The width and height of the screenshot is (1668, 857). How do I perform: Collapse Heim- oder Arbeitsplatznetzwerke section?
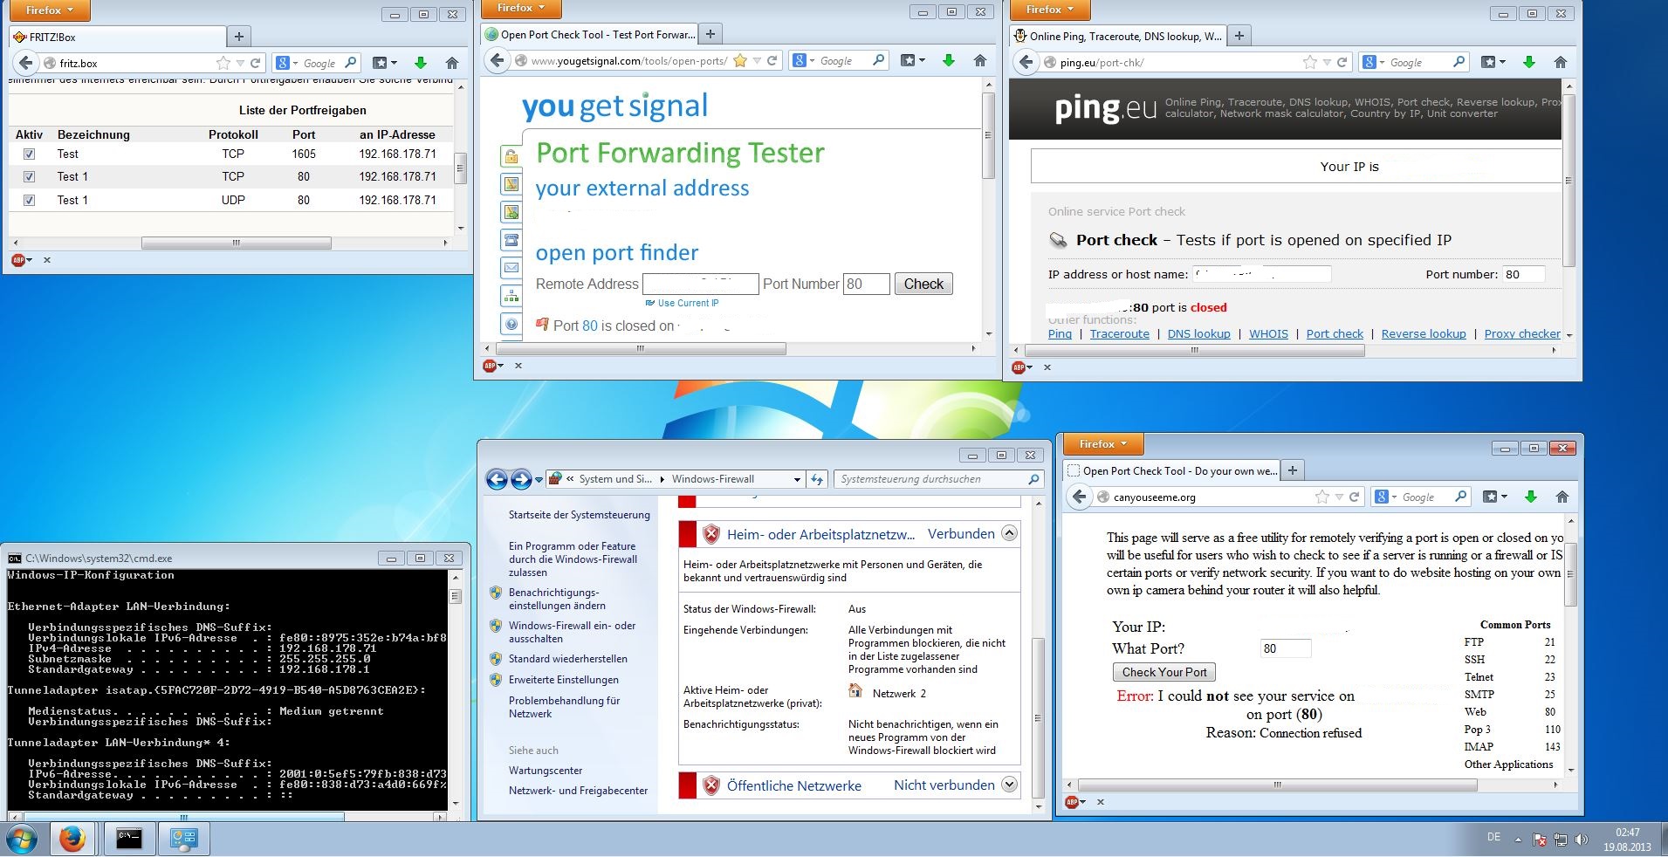(1009, 533)
